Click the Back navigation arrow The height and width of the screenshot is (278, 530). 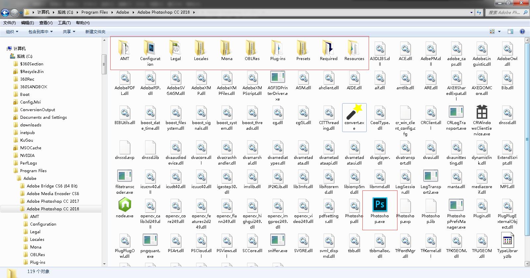tap(5, 13)
